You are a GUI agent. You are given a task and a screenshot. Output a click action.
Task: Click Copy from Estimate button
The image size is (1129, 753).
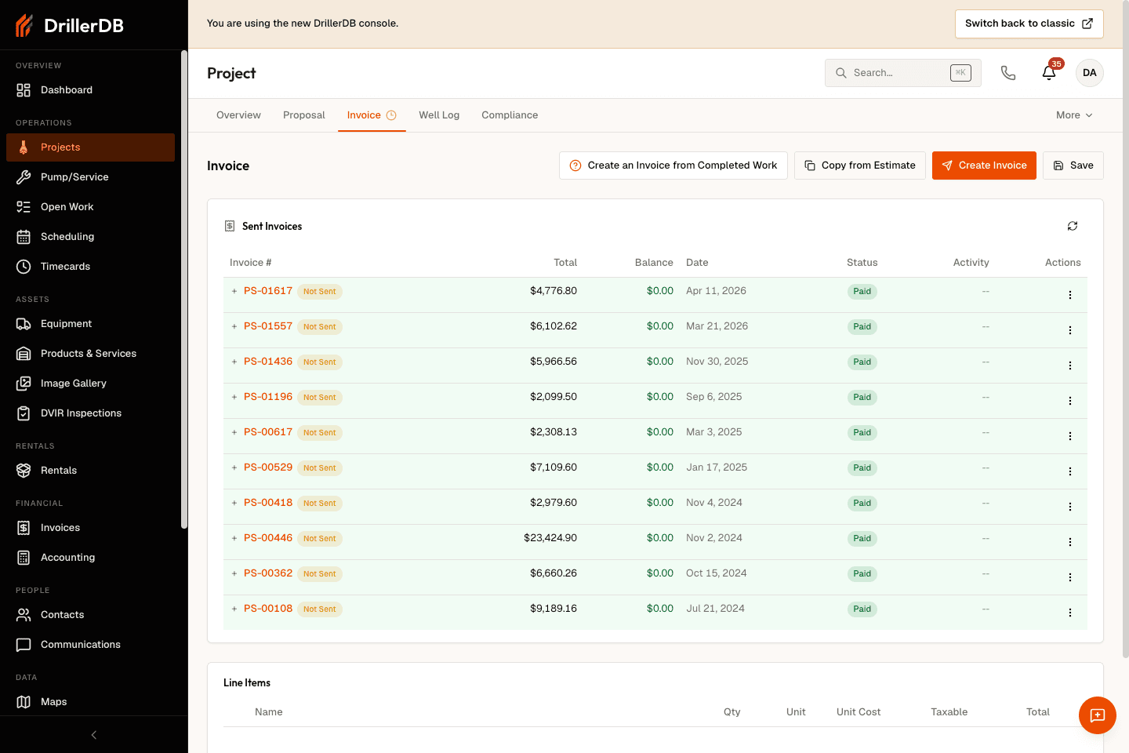point(860,166)
